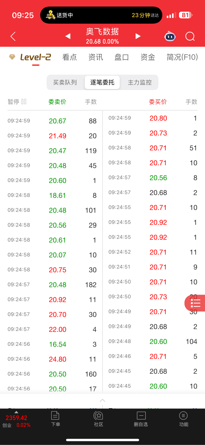Open the delivery status pill 送货中

[101, 15]
